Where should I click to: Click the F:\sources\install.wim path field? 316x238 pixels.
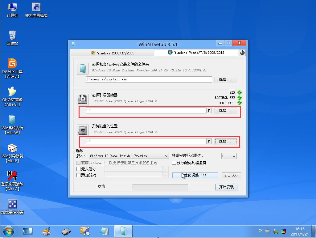(149, 79)
